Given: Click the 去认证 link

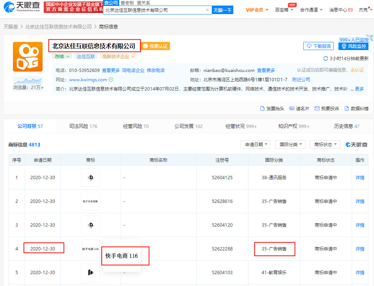Looking at the screenshot, I should point(357,70).
